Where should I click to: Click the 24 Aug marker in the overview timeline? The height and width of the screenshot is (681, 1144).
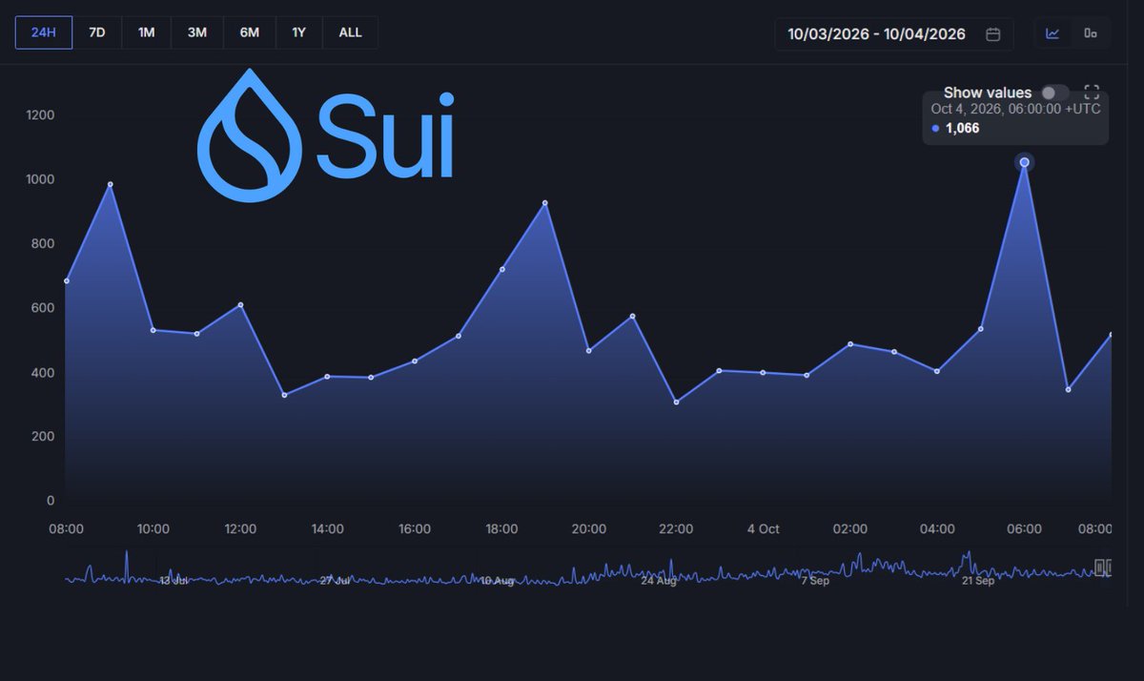[659, 580]
